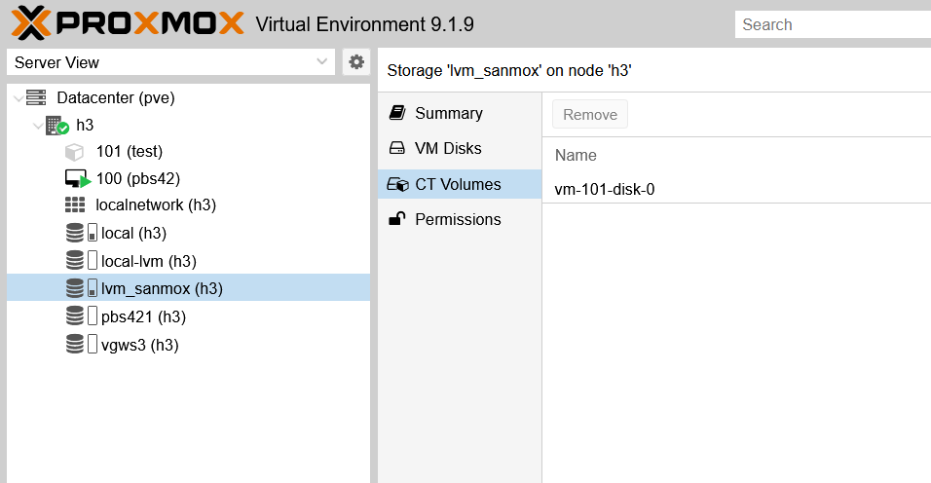Click the Storage 'lvm_sanmox' on node 'h3' title
Viewport: 931px width, 483px height.
[x=509, y=70]
